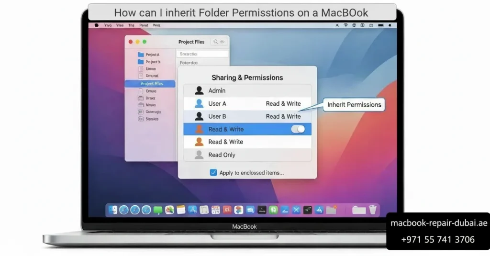Click the macbook-repair-dubai.ae website link
This screenshot has width=490, height=256.
click(439, 223)
